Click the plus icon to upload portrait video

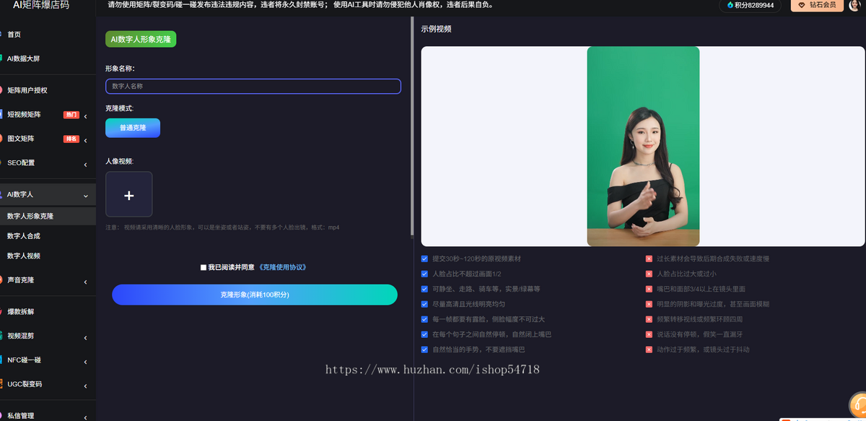128,195
